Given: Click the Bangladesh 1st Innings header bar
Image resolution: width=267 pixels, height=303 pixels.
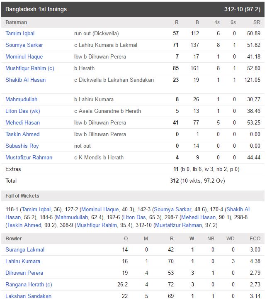Looking at the screenshot, I should click(133, 9).
